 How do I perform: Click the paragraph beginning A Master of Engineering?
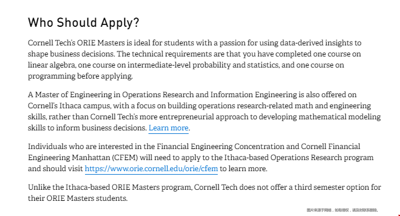[204, 111]
